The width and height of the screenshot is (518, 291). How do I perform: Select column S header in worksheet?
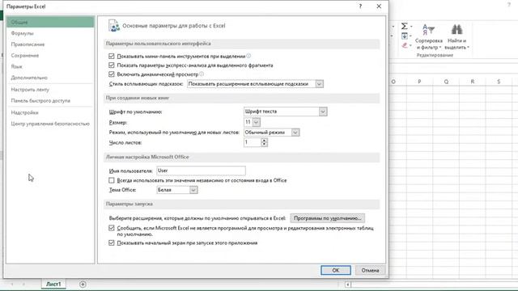[499, 82]
